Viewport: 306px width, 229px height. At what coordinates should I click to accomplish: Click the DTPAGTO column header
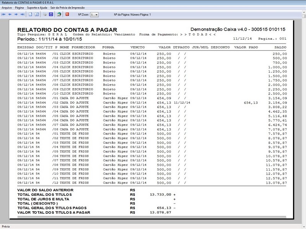coord(181,47)
